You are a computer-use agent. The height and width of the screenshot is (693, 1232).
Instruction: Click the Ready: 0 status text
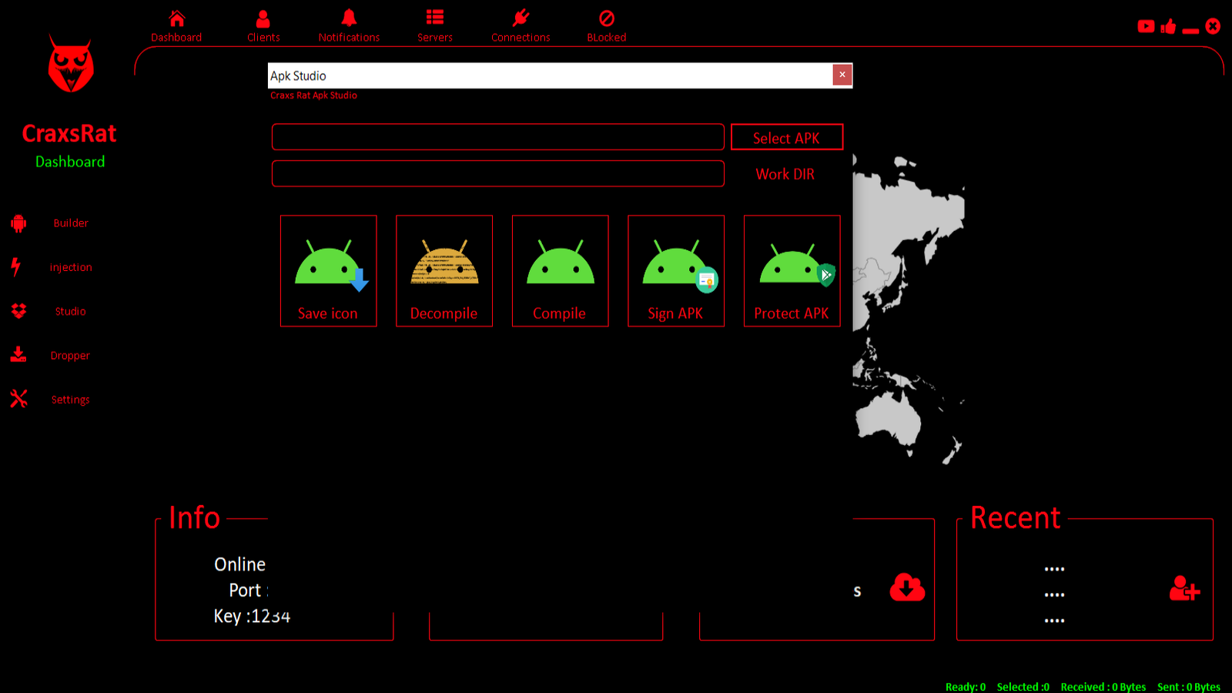pyautogui.click(x=966, y=687)
